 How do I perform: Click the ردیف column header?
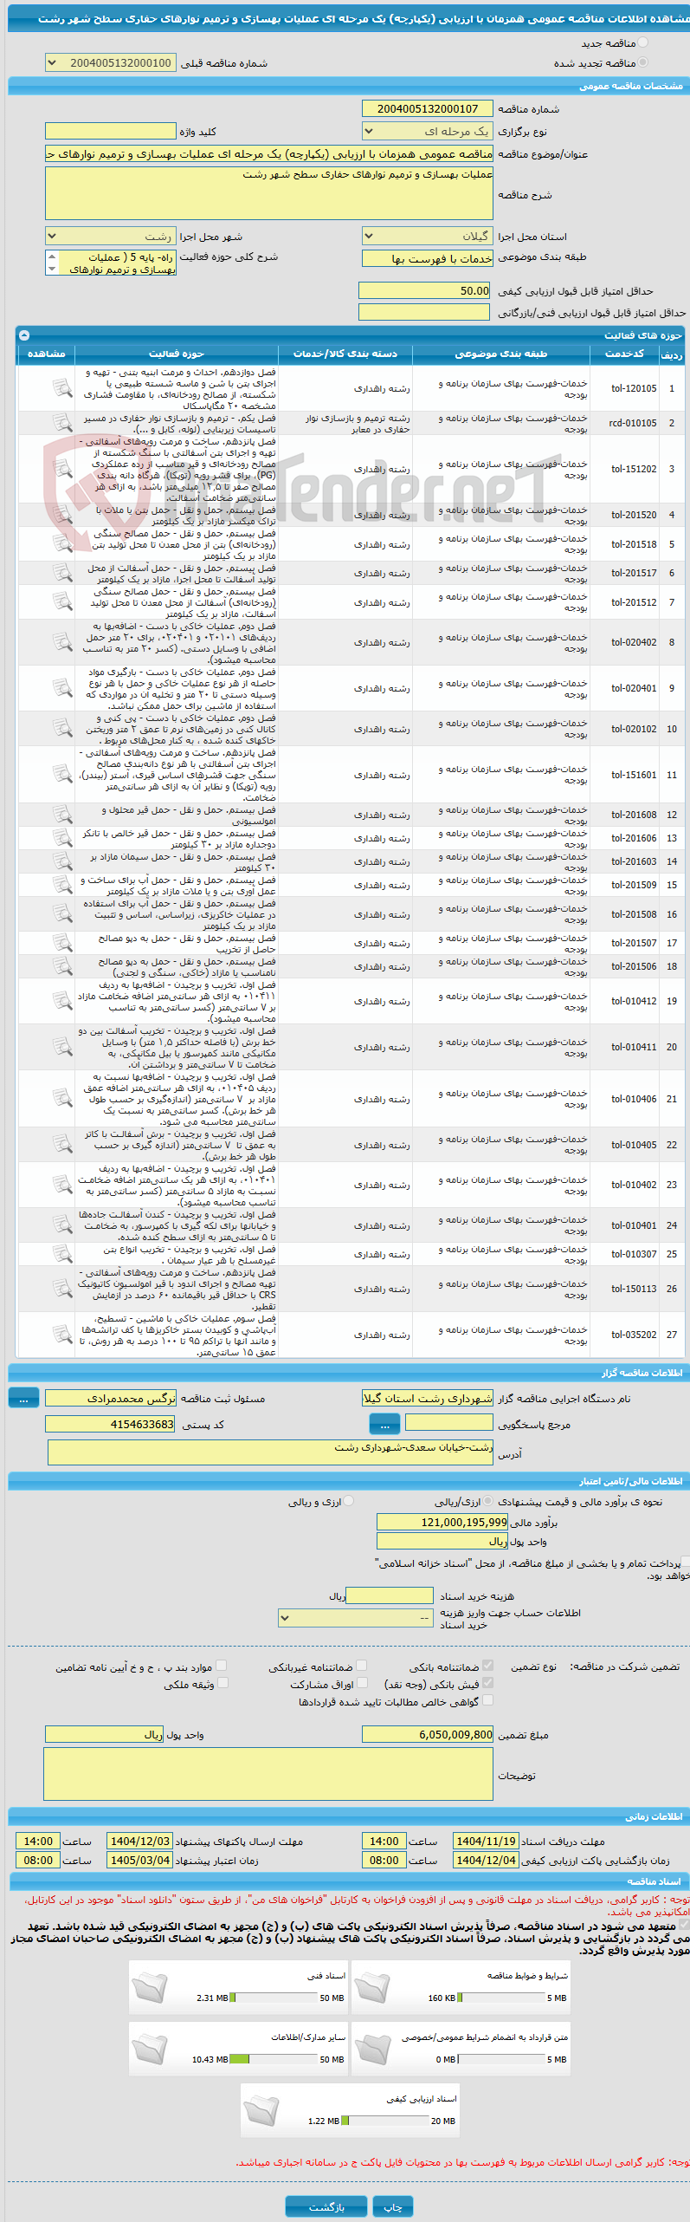[x=671, y=354]
